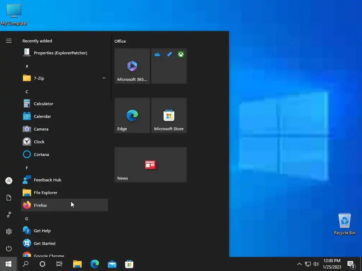
Task: Click the Recently added header
Action: click(x=37, y=41)
